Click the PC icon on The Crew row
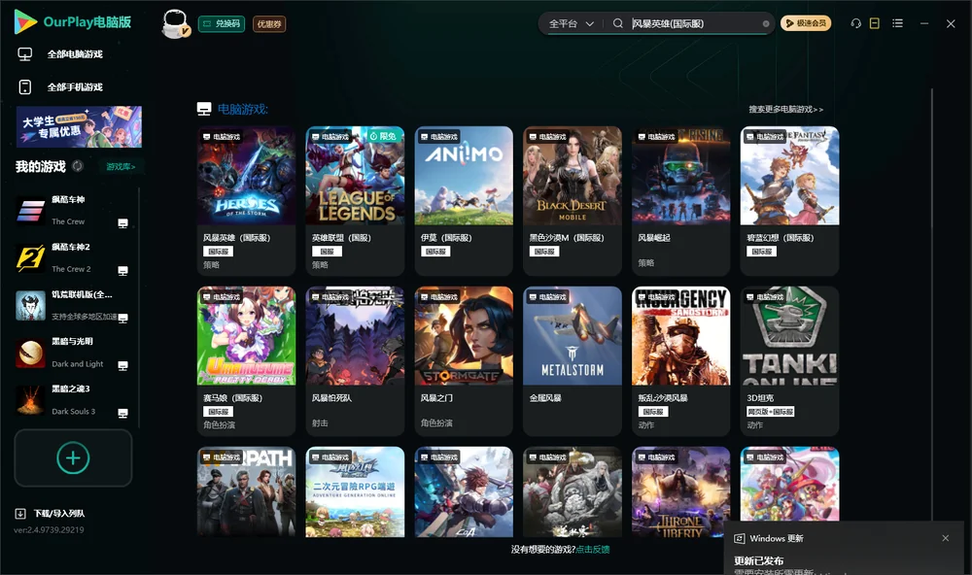This screenshot has height=575, width=972. (122, 223)
